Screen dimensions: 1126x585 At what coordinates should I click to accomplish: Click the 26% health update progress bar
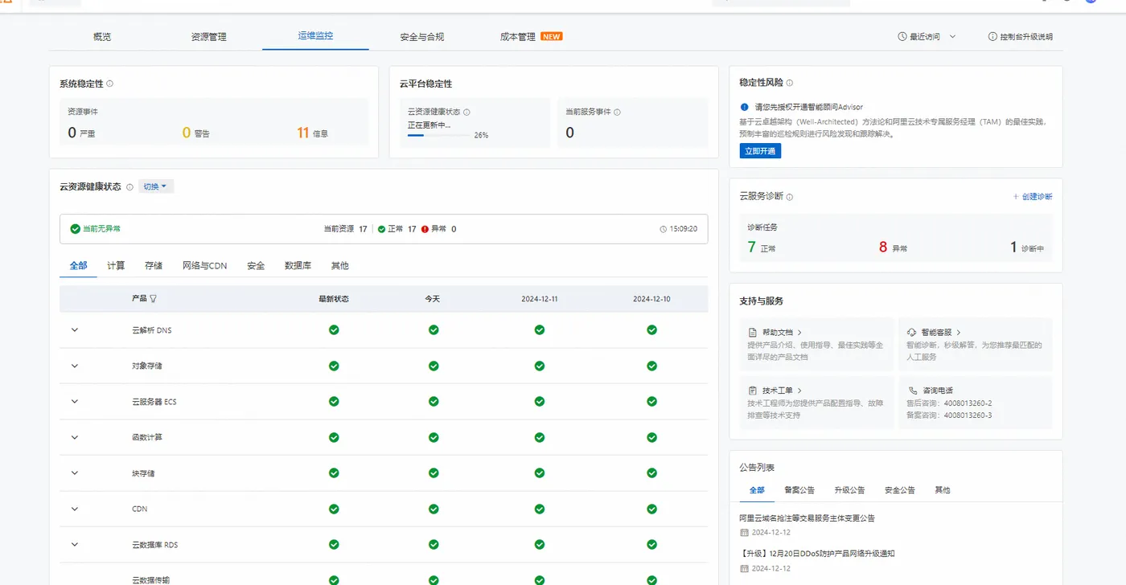439,135
